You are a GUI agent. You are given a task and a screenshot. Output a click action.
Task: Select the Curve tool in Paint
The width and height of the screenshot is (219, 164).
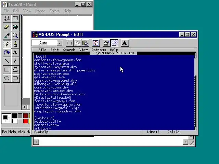point(15,61)
